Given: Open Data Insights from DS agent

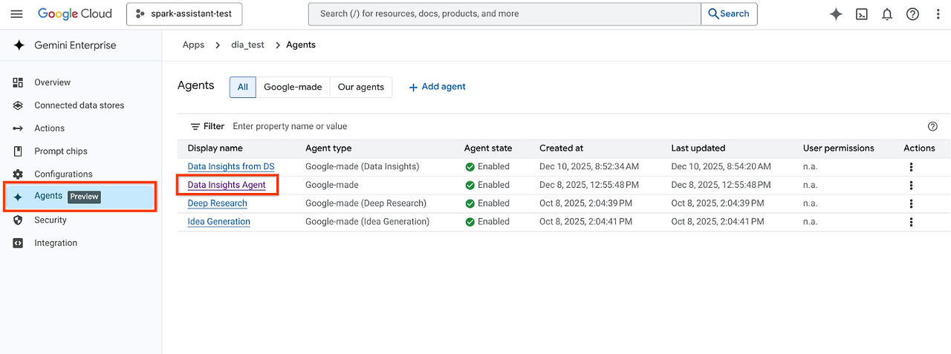Looking at the screenshot, I should (x=231, y=166).
